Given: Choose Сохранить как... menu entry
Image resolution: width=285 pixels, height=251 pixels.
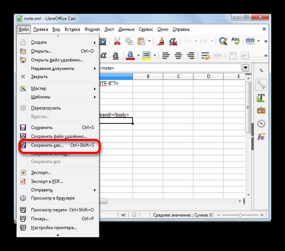Looking at the screenshot, I should click(58, 145).
